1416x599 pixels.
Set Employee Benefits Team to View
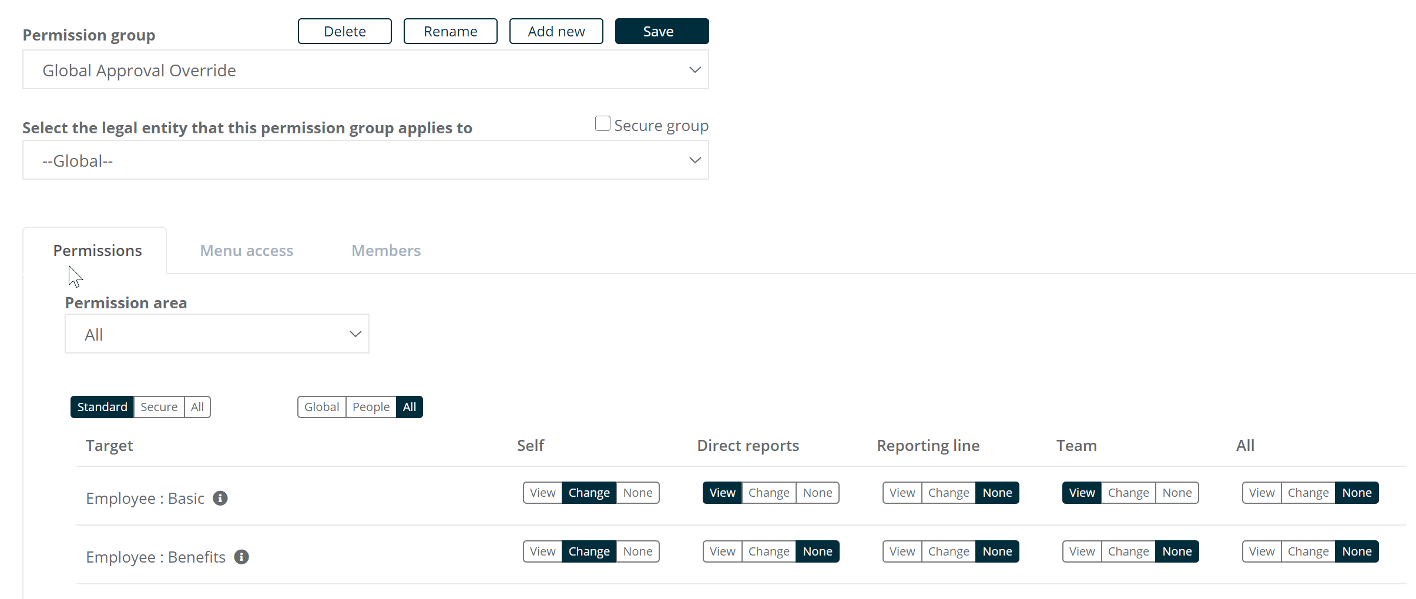pos(1082,551)
